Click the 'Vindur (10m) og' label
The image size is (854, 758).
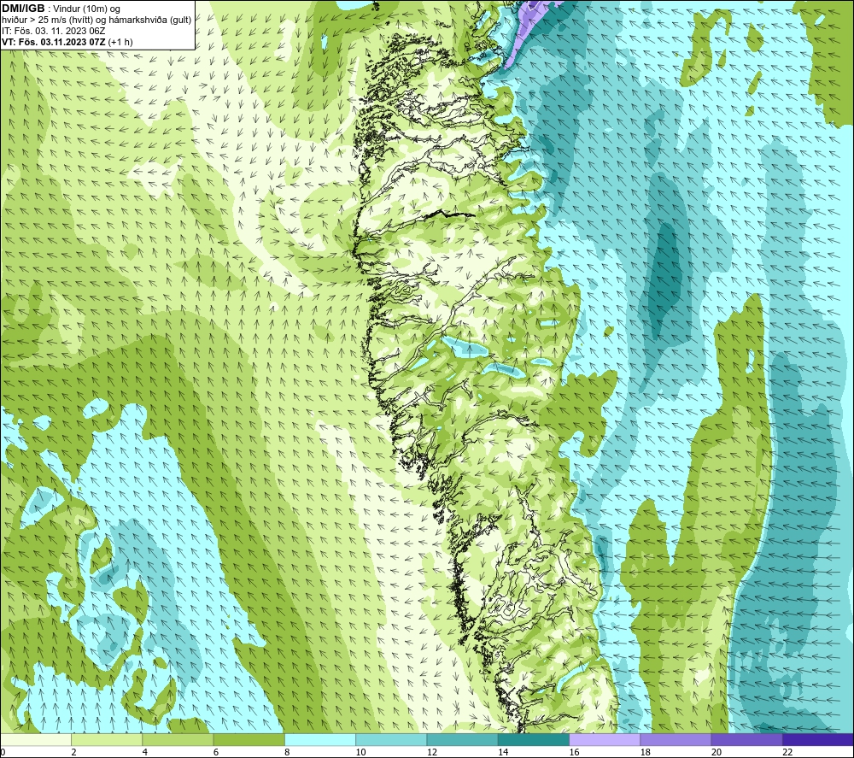(x=86, y=9)
